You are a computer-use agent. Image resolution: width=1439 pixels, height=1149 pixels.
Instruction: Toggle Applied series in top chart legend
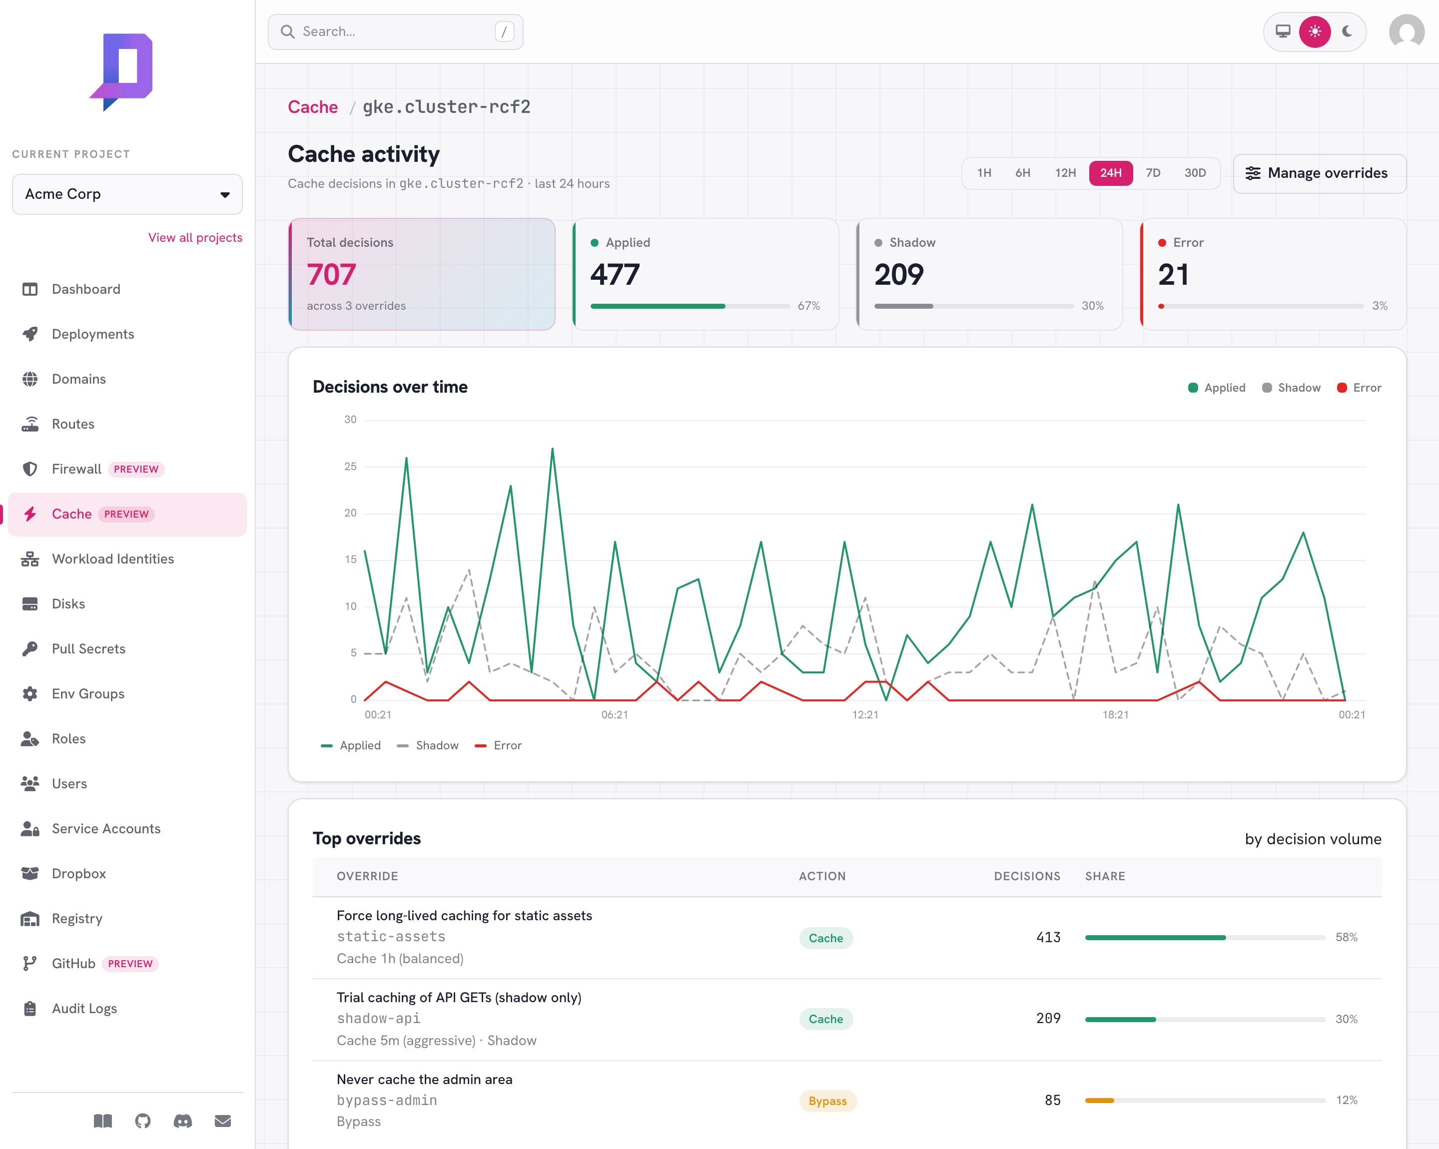point(1217,388)
